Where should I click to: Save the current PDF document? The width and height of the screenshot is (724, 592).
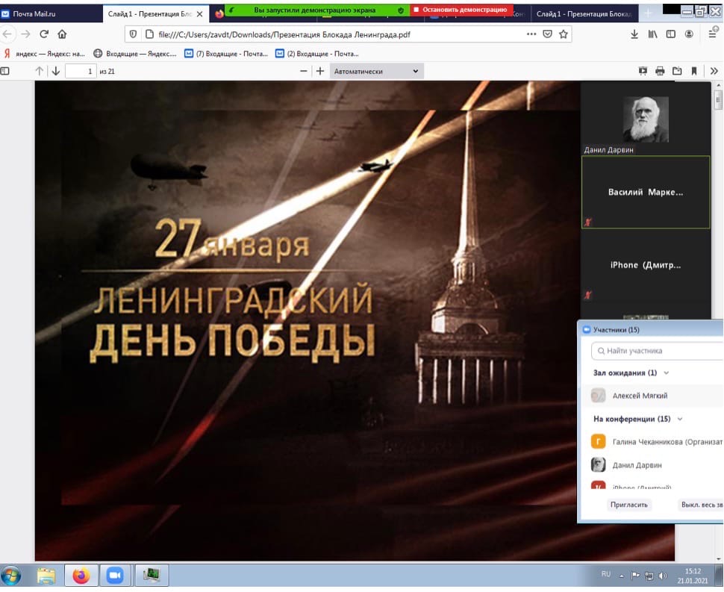675,70
